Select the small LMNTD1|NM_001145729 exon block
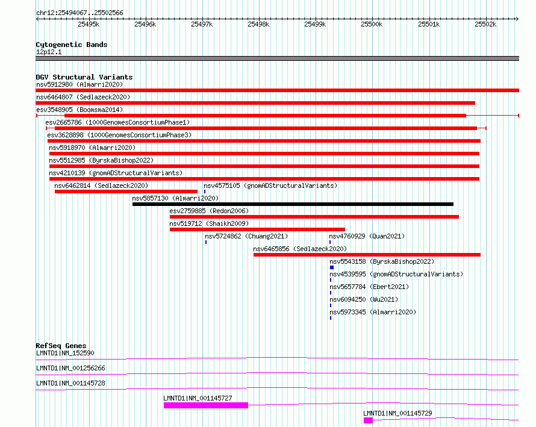 [x=368, y=420]
